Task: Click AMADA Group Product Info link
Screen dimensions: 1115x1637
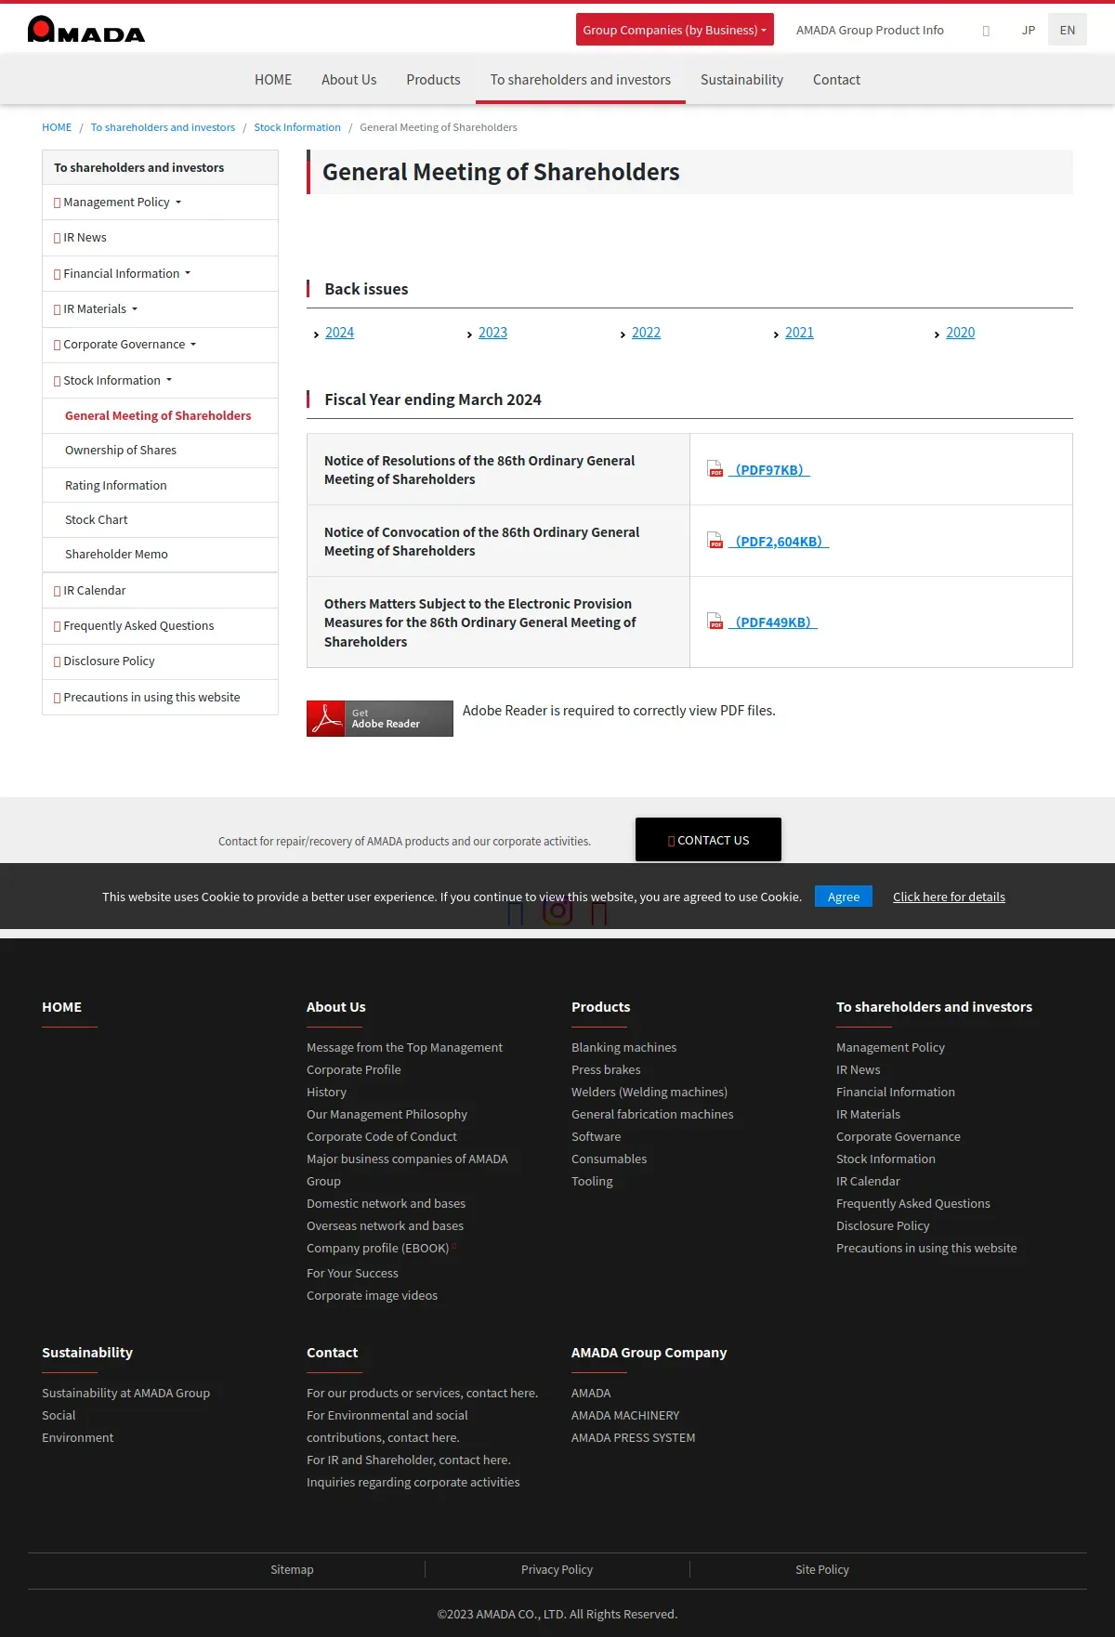Action: point(870,30)
